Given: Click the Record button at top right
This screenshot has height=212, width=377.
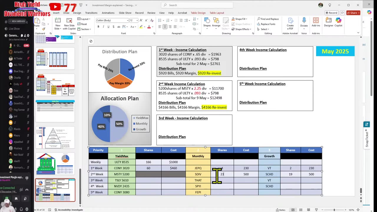Looking at the screenshot, I should pyautogui.click(x=331, y=13).
